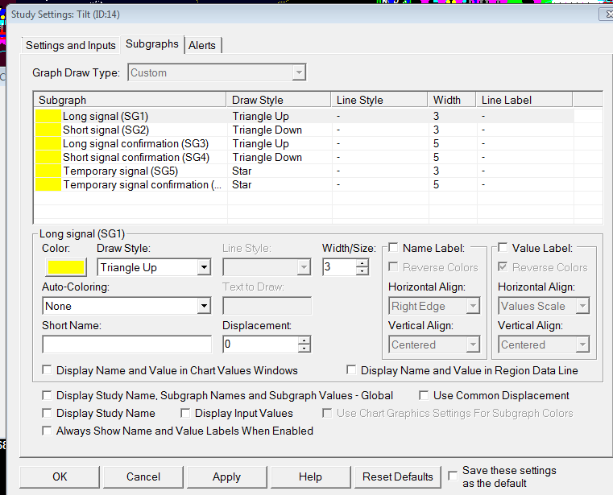Screen dimensions: 613x495
Task: Click the Line Style column header
Action: point(379,100)
